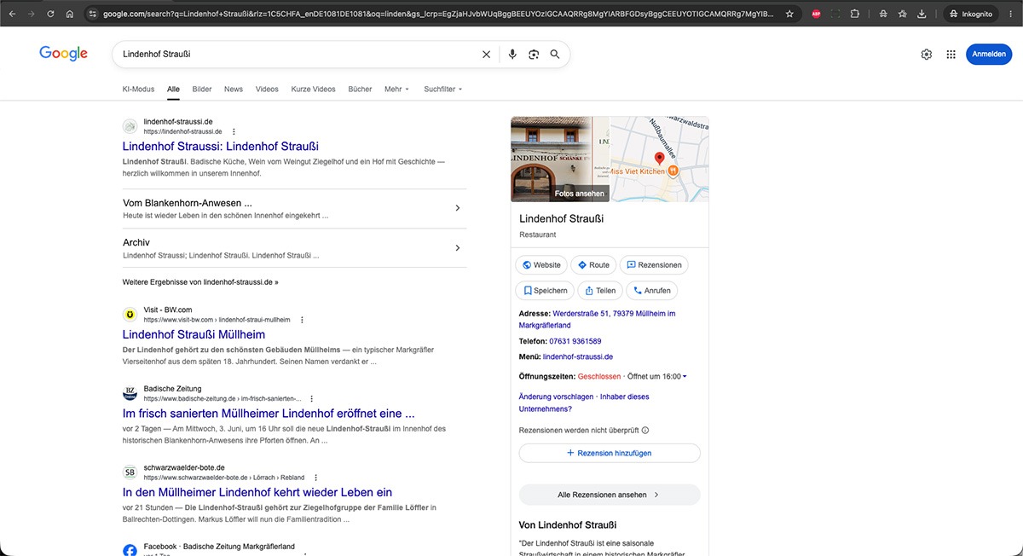Open Menü link lindenhof-straussi.de
1023x556 pixels.
(x=578, y=356)
